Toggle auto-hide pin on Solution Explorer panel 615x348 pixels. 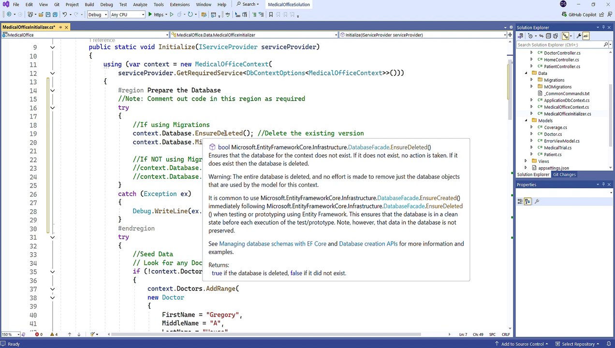coord(603,28)
